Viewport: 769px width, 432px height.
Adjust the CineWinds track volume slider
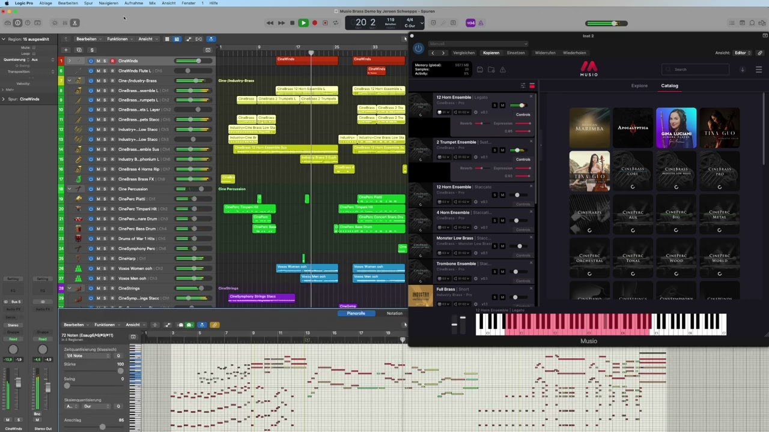192,61
